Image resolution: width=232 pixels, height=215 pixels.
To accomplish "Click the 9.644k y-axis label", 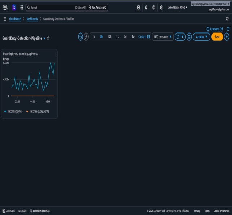I will [6, 63].
